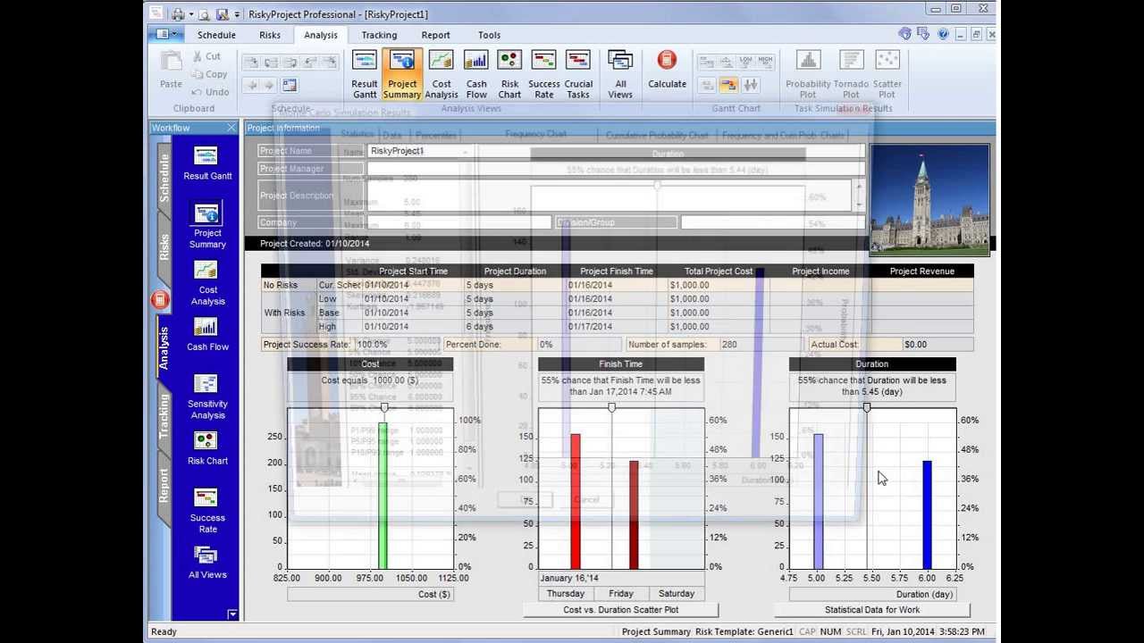Select Project Summary in Workflow panel
Viewport: 1144px width, 643px height.
[x=207, y=227]
